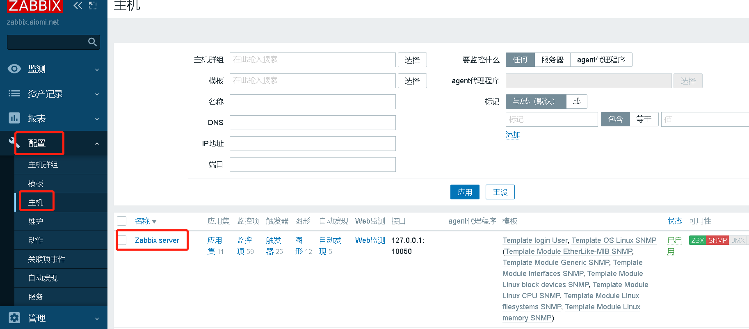This screenshot has width=749, height=329.
Task: Open 模板 submenu item in the sidebar
Action: click(x=36, y=184)
